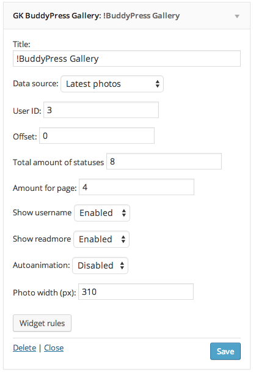
Task: Click the Data source dropdown arrows
Action: [158, 84]
